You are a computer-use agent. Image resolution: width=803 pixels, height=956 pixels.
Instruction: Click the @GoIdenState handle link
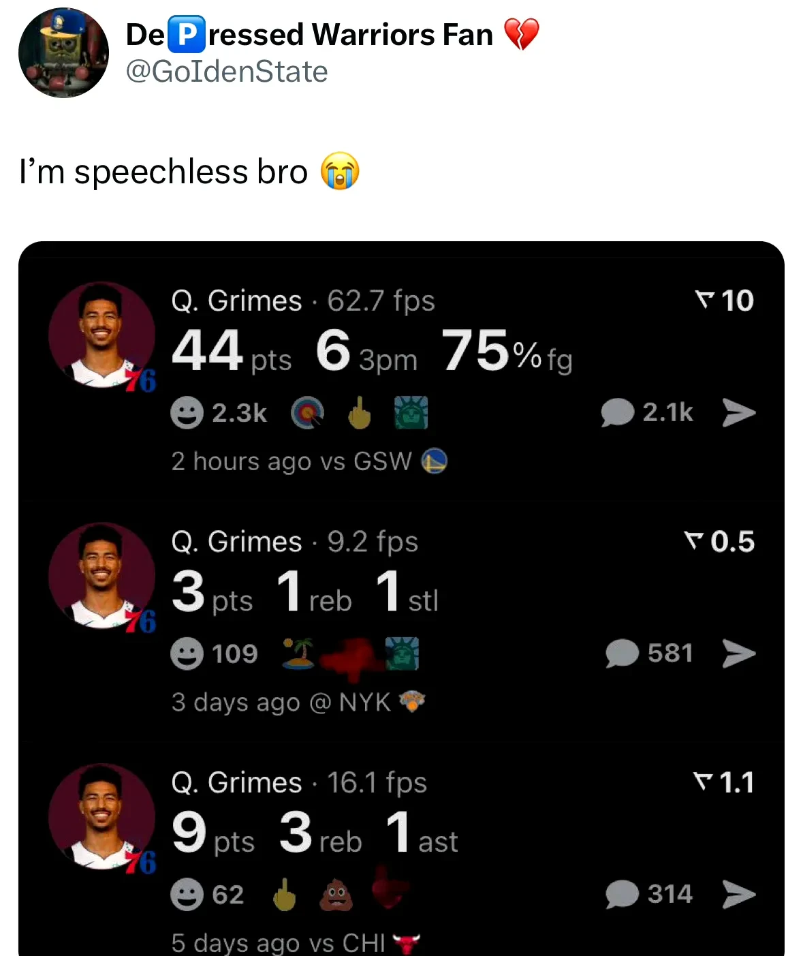point(227,72)
